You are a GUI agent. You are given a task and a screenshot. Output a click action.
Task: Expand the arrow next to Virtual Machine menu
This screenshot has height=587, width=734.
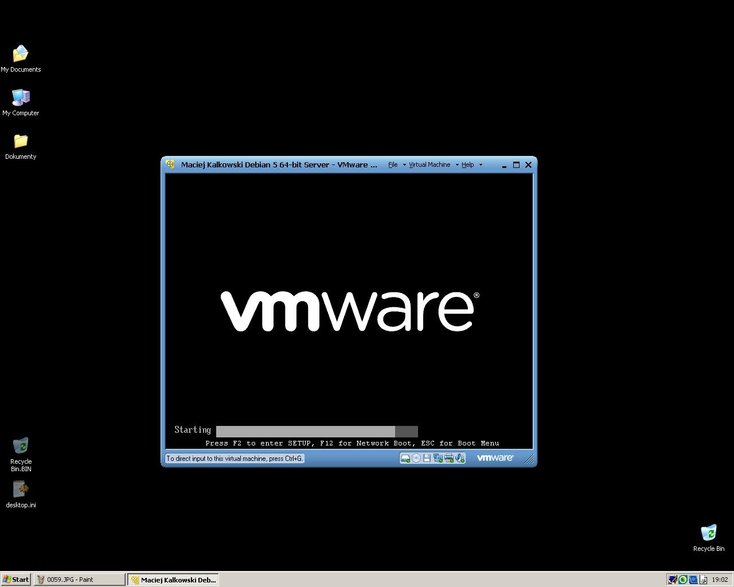coord(457,165)
